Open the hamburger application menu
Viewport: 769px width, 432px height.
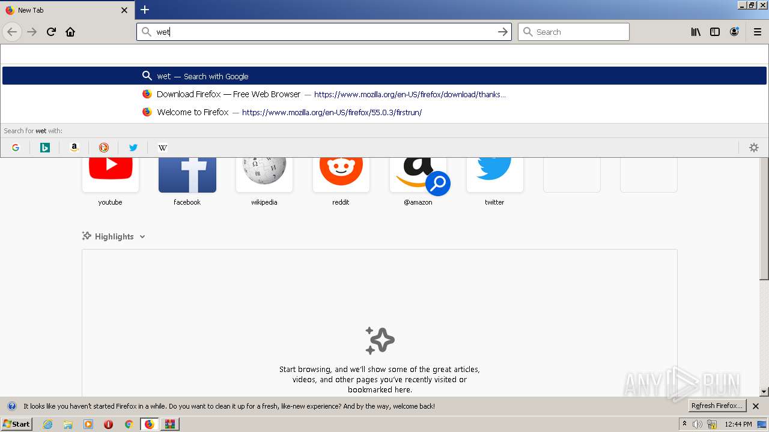point(758,32)
